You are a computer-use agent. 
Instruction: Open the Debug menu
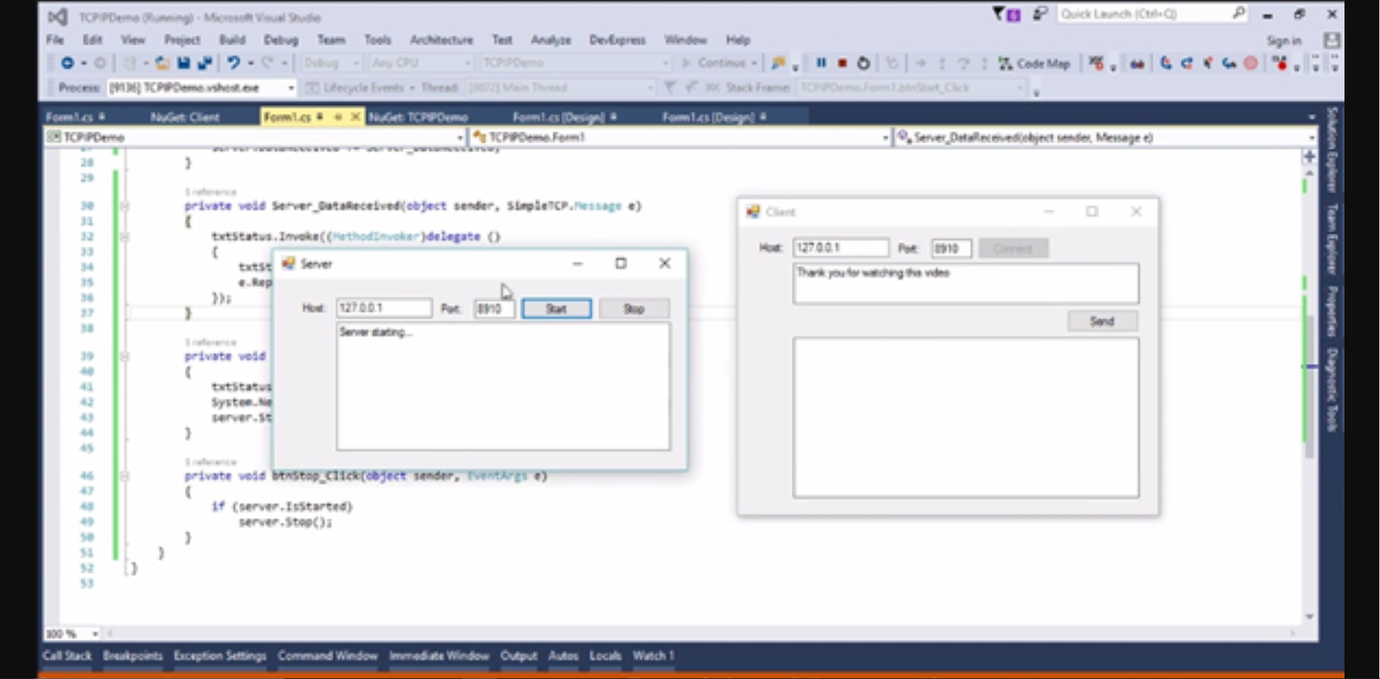280,40
